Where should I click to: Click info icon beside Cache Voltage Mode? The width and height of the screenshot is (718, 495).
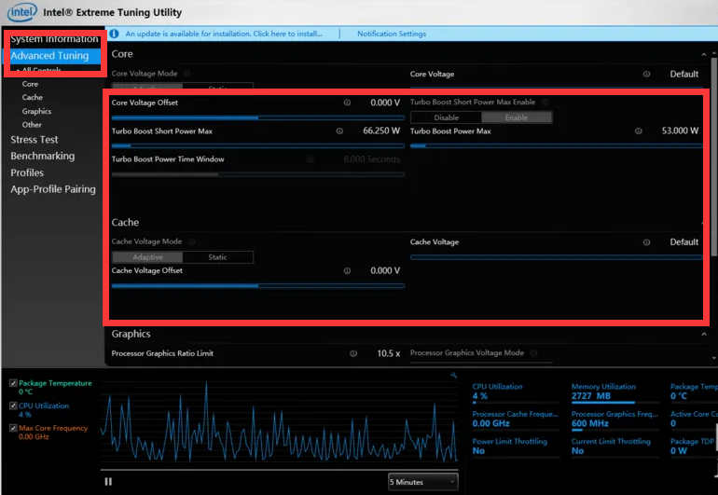(191, 241)
